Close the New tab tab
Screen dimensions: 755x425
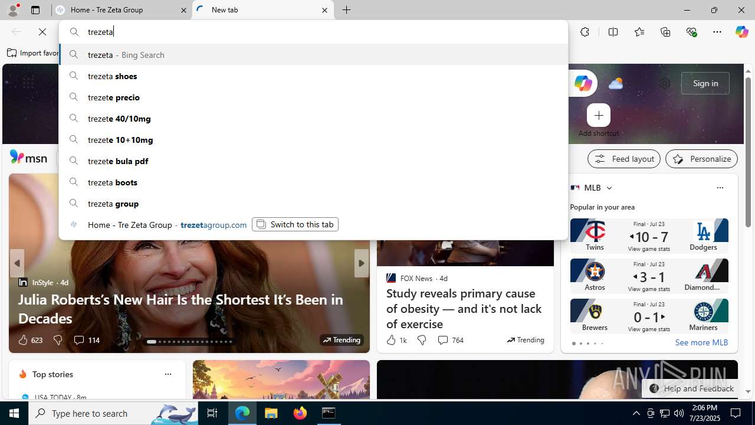[x=324, y=10]
